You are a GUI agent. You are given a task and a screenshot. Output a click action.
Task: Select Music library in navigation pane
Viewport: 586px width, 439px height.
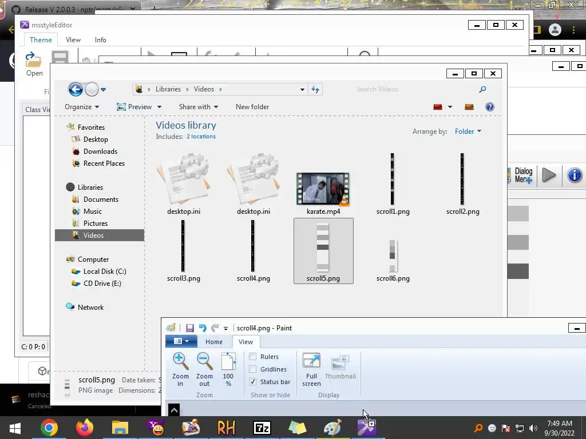(x=92, y=211)
